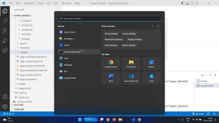Close the terminal panel
This screenshot has width=219, height=123.
pyautogui.click(x=215, y=75)
